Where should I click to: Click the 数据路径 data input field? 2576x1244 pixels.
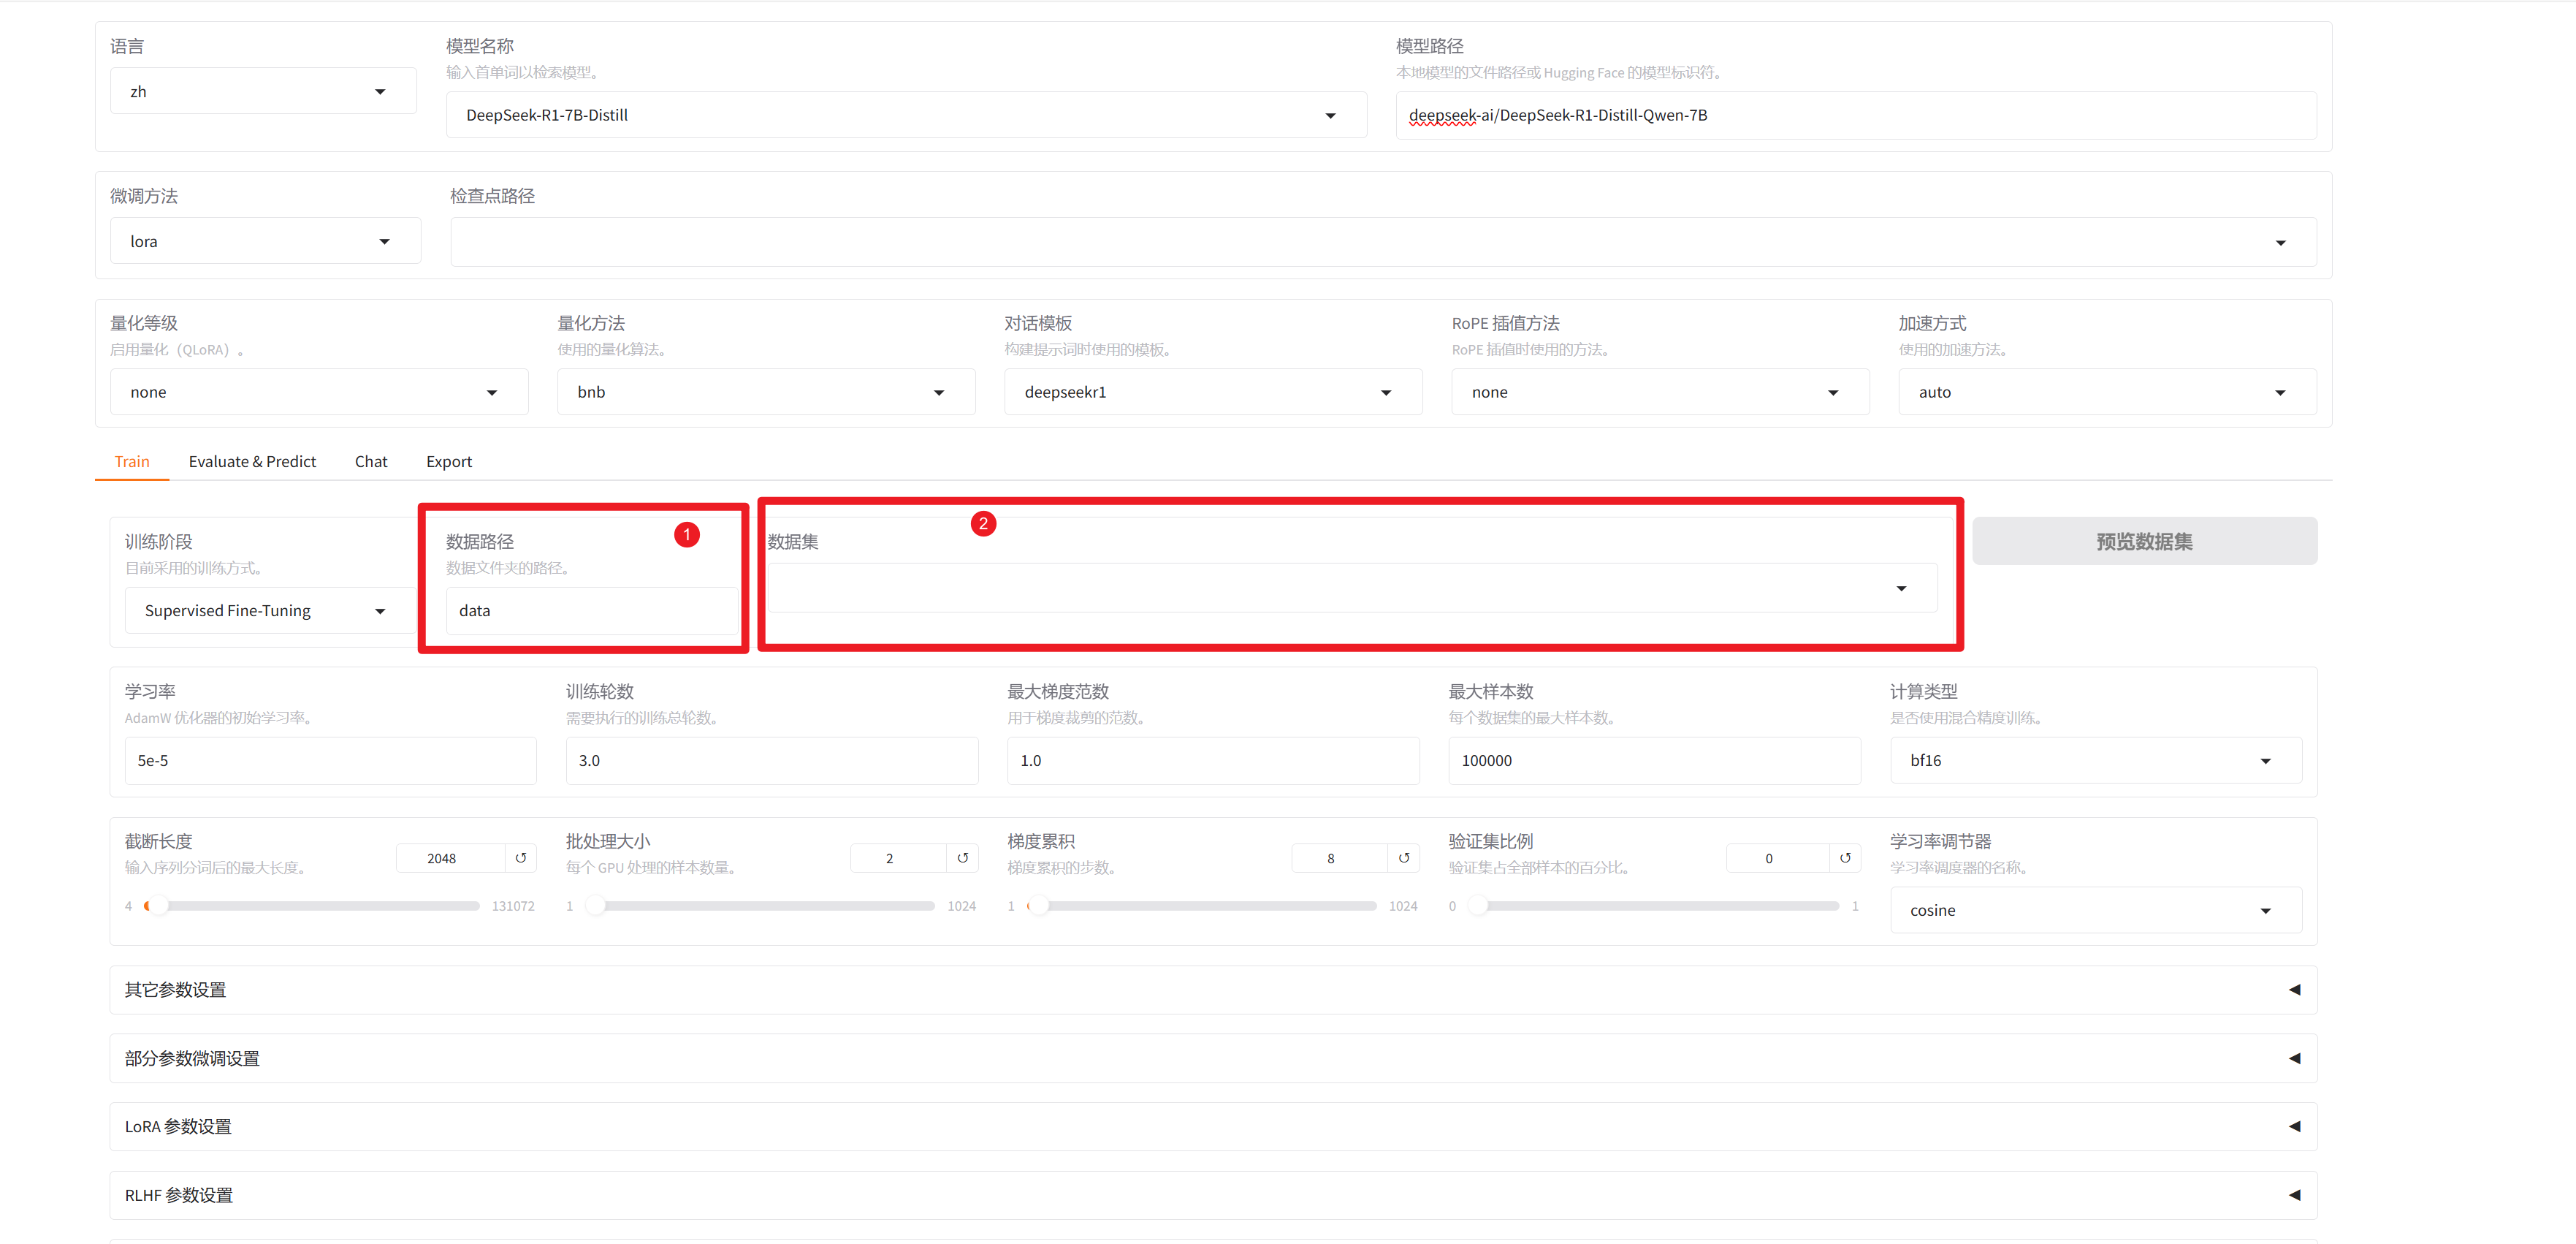(590, 610)
